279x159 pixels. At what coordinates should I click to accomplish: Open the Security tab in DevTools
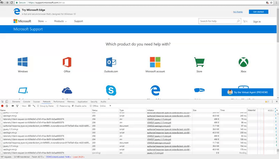click(x=94, y=102)
